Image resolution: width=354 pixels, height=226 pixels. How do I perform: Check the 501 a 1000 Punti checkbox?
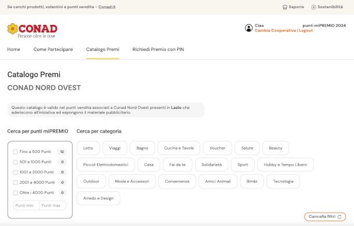click(15, 162)
